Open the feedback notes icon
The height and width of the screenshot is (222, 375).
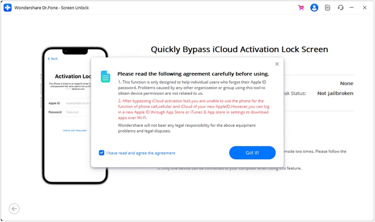pos(327,8)
